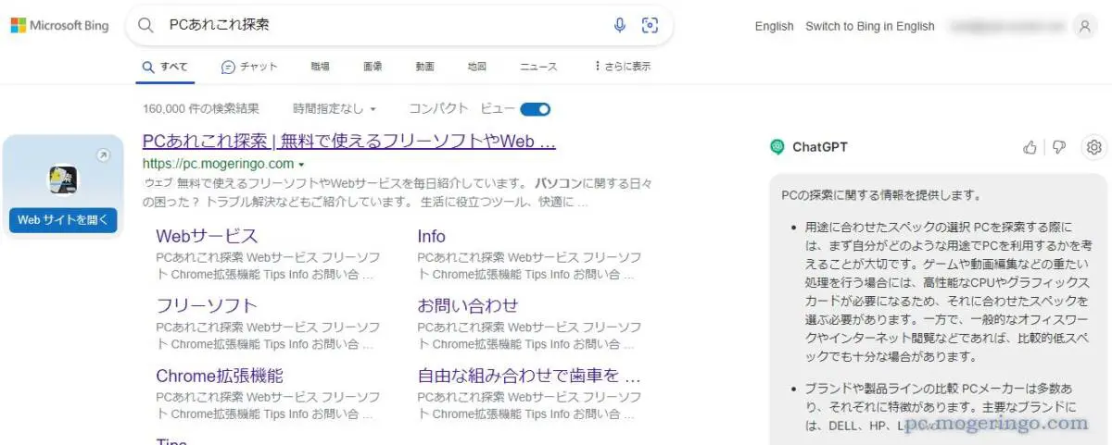Dislike the ChatGPT answer with thumbs down

[x=1059, y=147]
